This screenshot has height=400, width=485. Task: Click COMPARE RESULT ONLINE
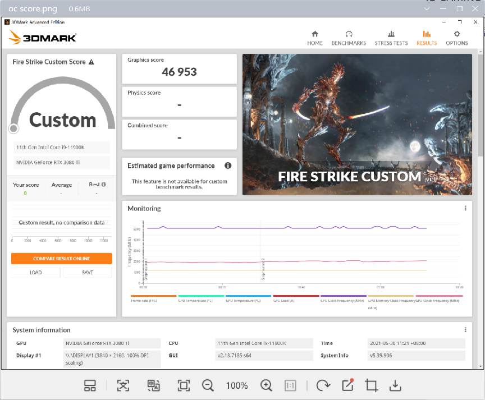coord(61,258)
